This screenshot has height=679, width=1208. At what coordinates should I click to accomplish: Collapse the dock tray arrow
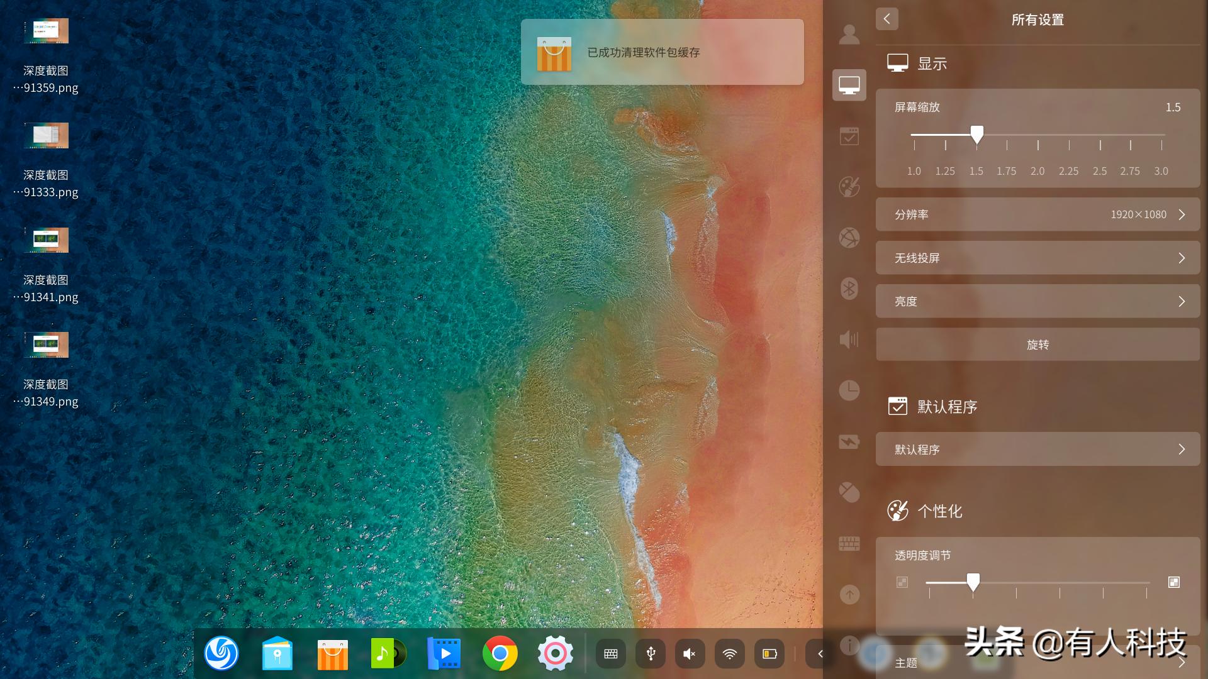(x=820, y=654)
